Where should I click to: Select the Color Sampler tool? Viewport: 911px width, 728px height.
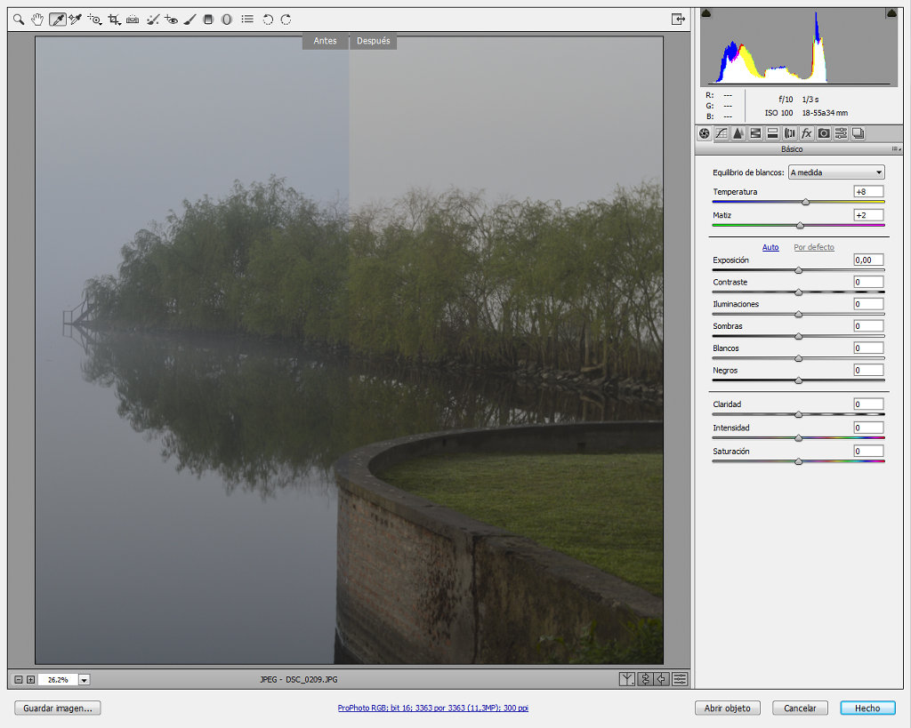point(76,20)
